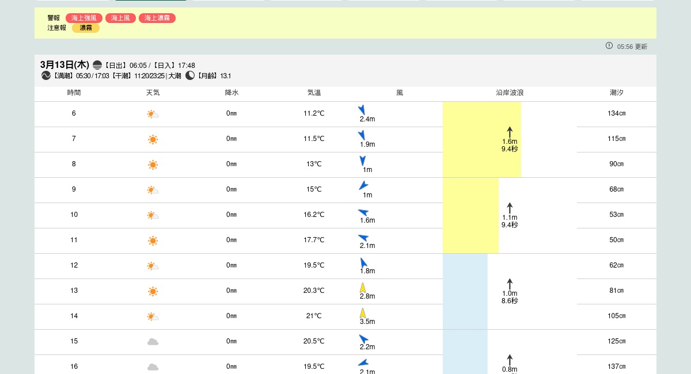Click the light blue 1.0m wave bar
Viewport: 691px width, 374px height.
click(x=465, y=291)
